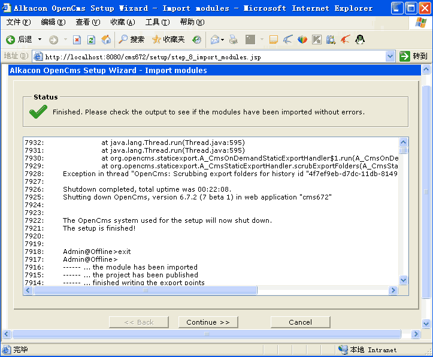Click the 'The setup is finished!' log line

[x=99, y=228]
